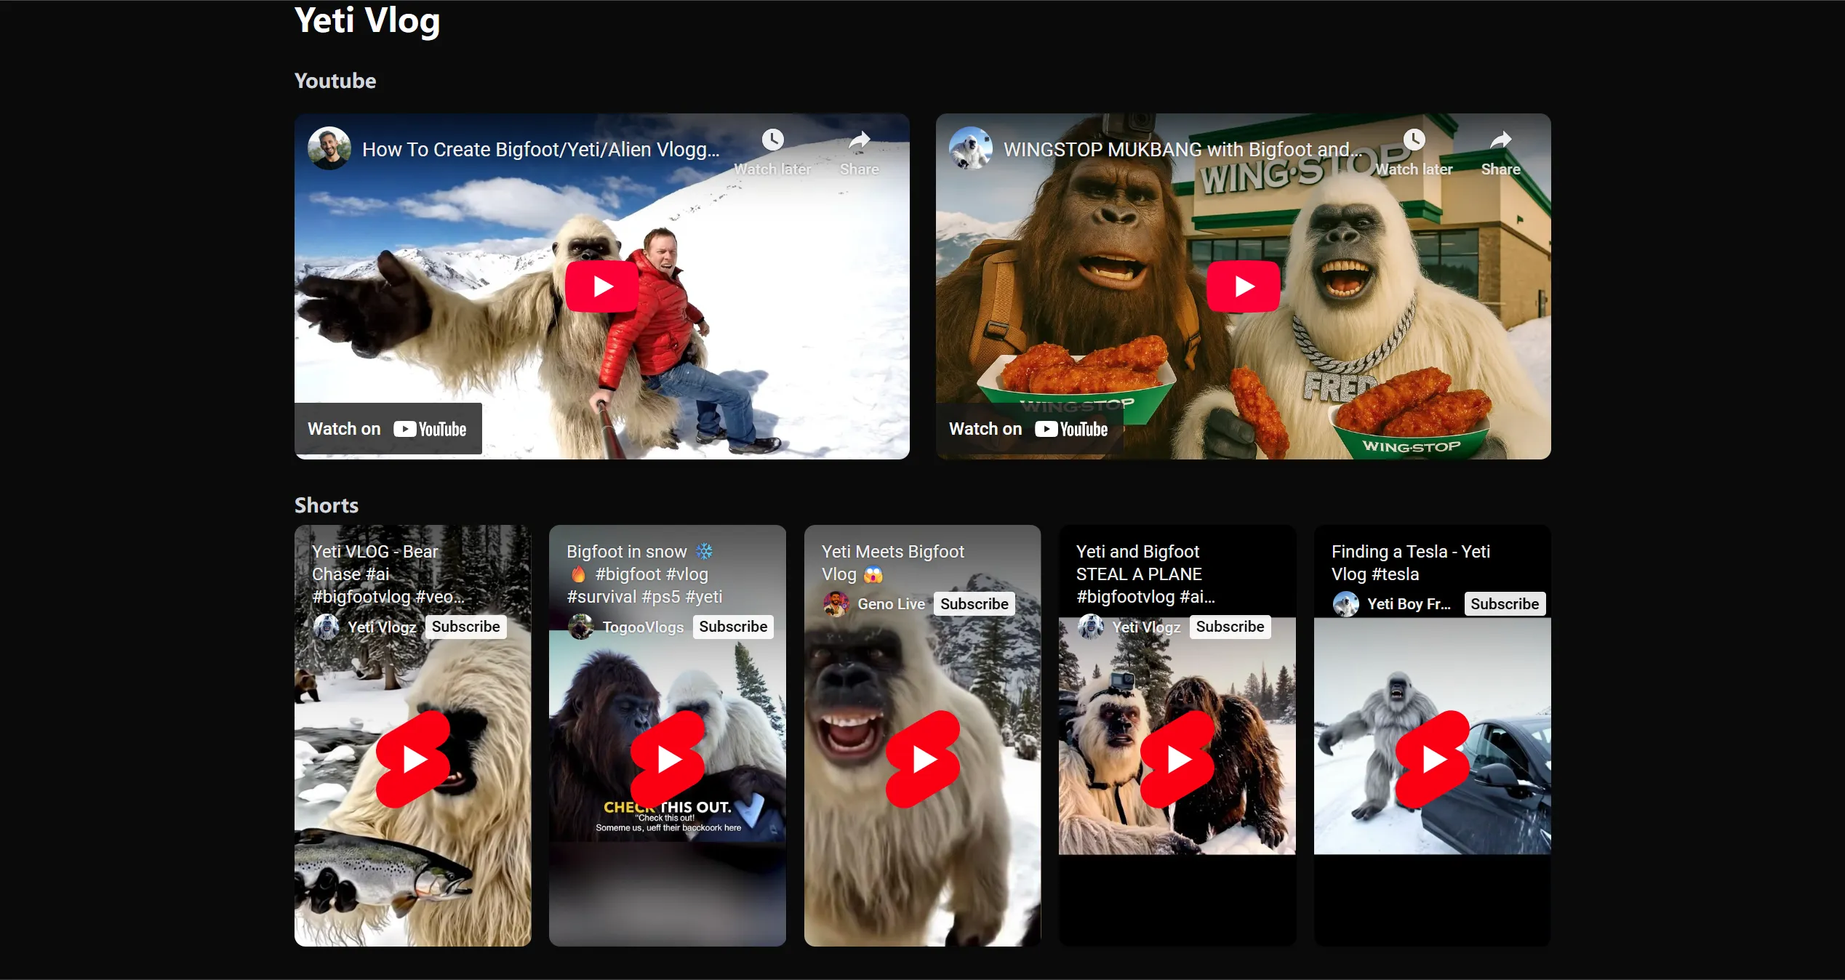The width and height of the screenshot is (1845, 980).
Task: Open Geno Live channel avatar
Action: pyautogui.click(x=836, y=604)
